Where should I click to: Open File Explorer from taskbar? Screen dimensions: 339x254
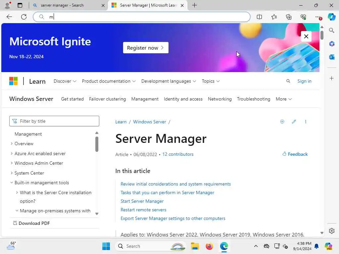click(195, 246)
